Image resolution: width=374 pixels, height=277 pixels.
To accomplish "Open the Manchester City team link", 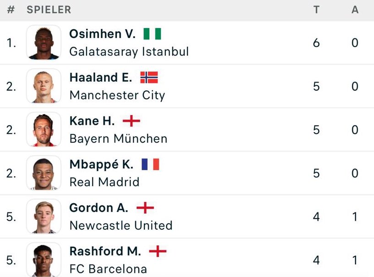I will [117, 95].
